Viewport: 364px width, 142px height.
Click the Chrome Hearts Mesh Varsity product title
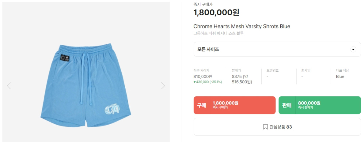pyautogui.click(x=242, y=27)
